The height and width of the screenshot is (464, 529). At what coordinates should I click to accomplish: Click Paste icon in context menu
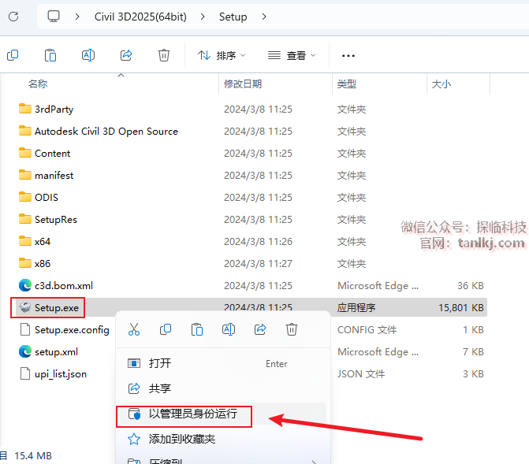[x=197, y=329]
